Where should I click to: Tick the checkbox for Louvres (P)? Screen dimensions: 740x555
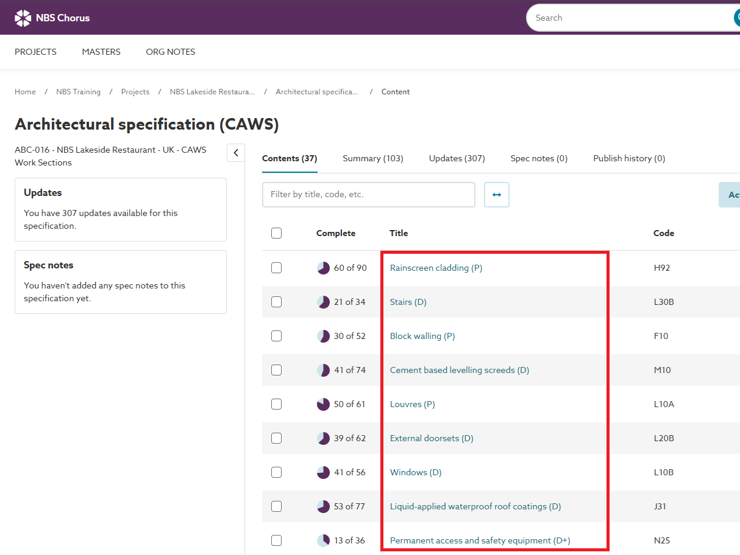277,404
